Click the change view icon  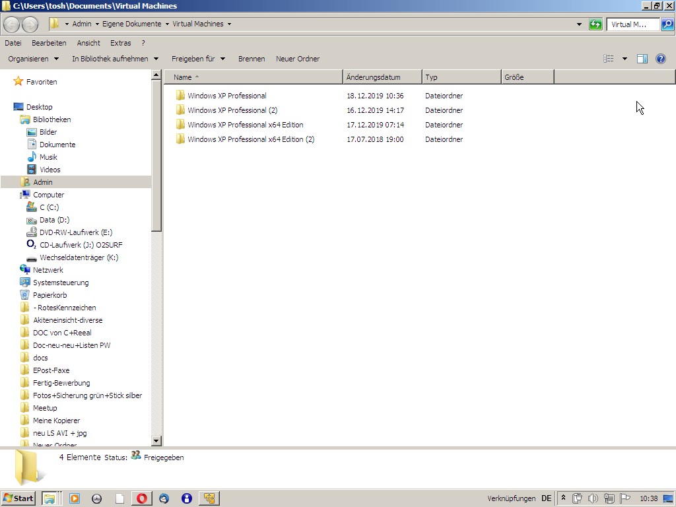pos(608,59)
